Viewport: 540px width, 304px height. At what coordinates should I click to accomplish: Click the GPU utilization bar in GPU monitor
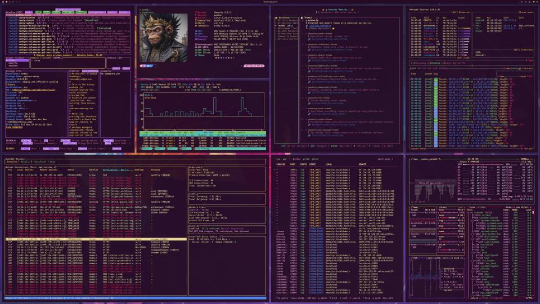click(165, 90)
